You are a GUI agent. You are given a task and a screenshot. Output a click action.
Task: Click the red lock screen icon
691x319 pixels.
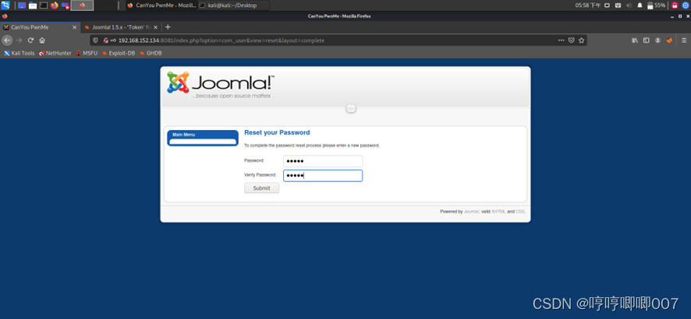pyautogui.click(x=675, y=5)
